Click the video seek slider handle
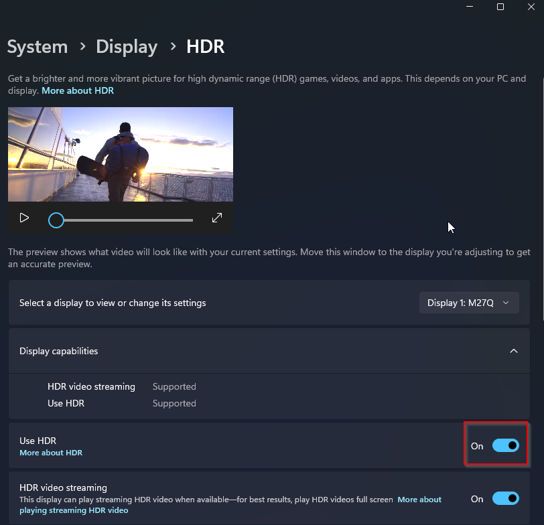 (56, 220)
